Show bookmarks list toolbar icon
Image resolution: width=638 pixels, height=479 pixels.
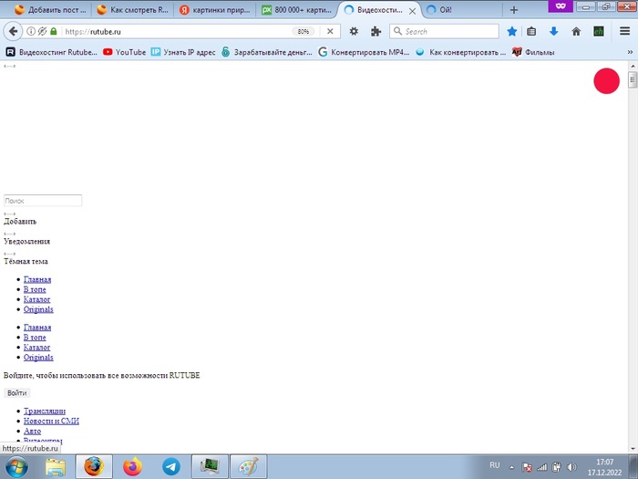531,31
